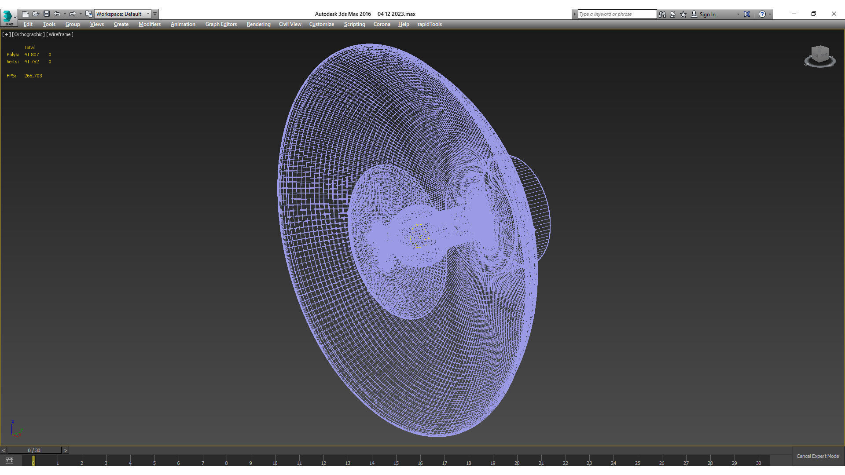845x475 pixels.
Task: Click the Orthographic viewport label
Action: (x=28, y=34)
